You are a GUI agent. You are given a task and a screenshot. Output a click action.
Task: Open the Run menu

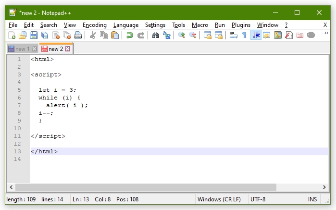pyautogui.click(x=220, y=25)
